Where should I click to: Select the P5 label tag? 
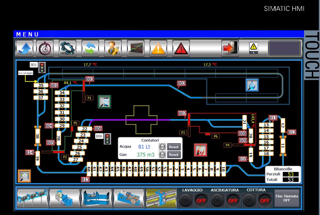point(75,123)
